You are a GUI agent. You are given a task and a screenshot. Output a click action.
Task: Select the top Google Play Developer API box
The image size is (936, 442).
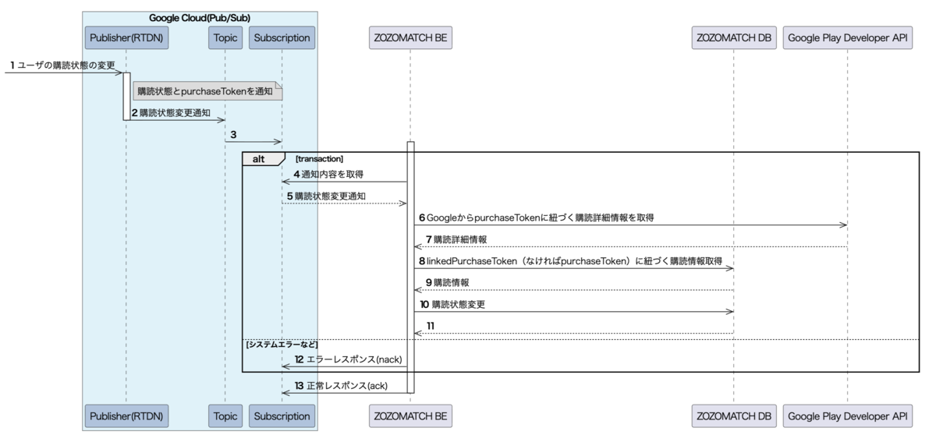click(x=848, y=37)
